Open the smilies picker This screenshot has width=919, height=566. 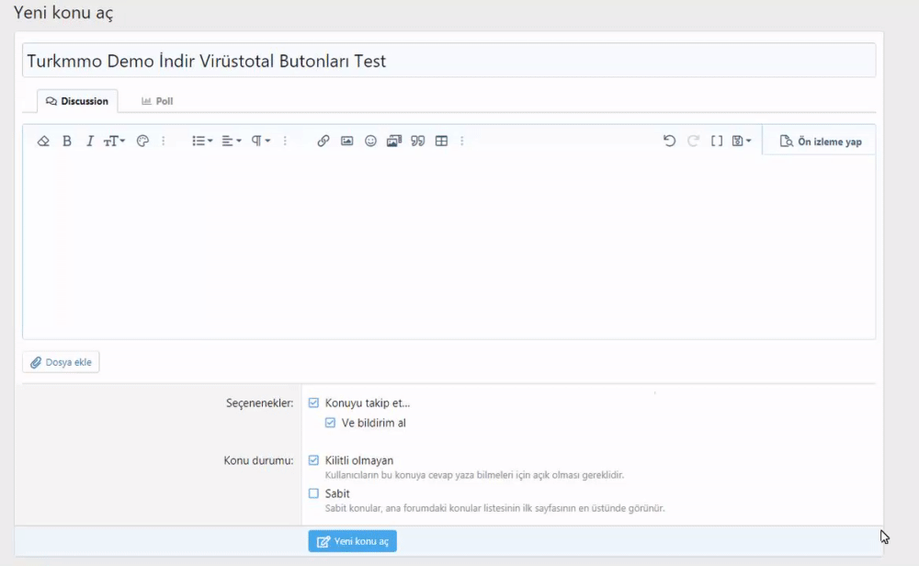tap(370, 141)
